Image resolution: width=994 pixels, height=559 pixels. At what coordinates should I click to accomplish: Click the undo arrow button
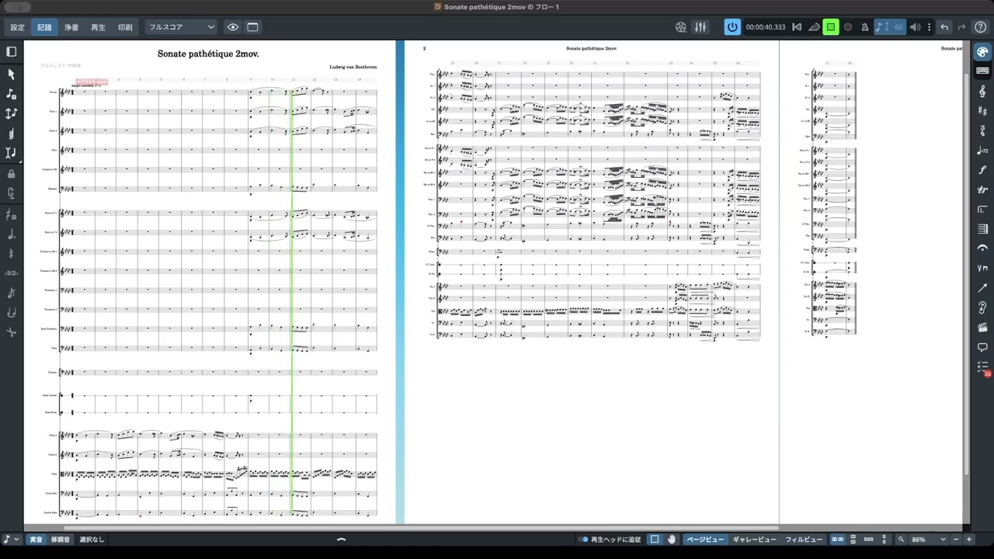(x=944, y=27)
